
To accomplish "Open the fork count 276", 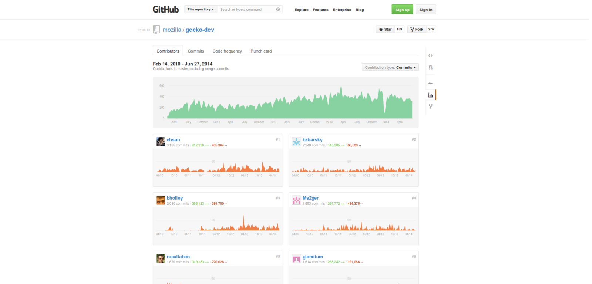I will pos(431,29).
